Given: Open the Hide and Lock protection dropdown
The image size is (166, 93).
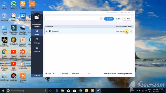Looking at the screenshot, I should (x=124, y=31).
